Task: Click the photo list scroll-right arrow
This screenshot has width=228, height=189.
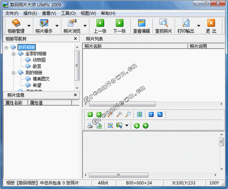Action: click(x=221, y=104)
